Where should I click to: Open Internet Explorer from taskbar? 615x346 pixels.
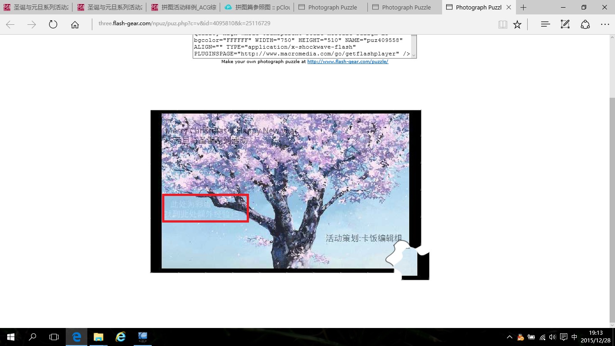pos(120,337)
